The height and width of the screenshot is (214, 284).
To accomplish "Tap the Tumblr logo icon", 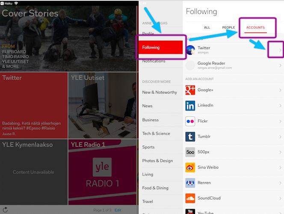I will coord(190,137).
